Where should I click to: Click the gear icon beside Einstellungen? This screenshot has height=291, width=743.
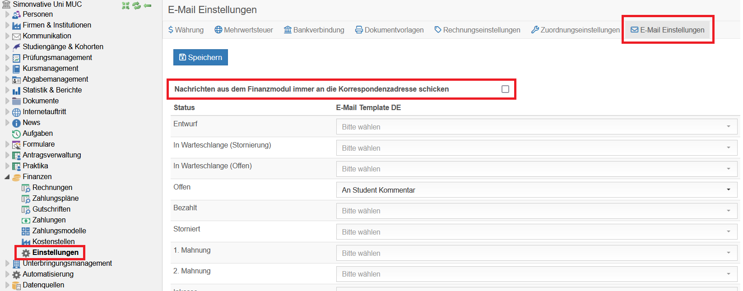tap(26, 253)
